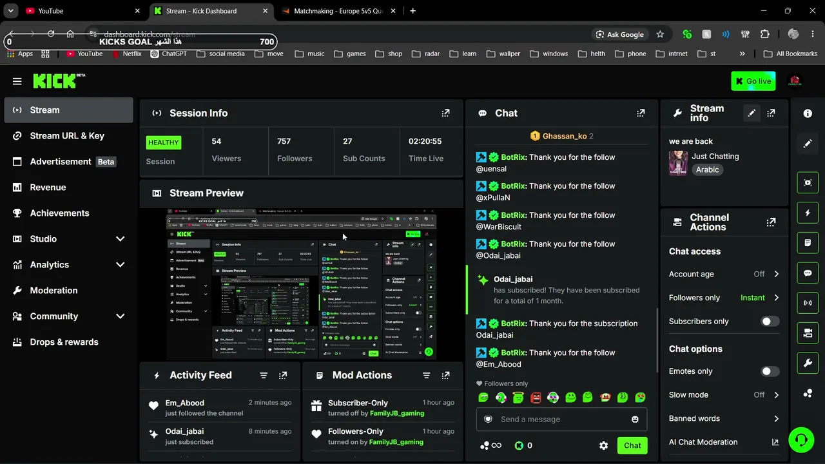Click the Stream Preview thumbnail

click(302, 284)
